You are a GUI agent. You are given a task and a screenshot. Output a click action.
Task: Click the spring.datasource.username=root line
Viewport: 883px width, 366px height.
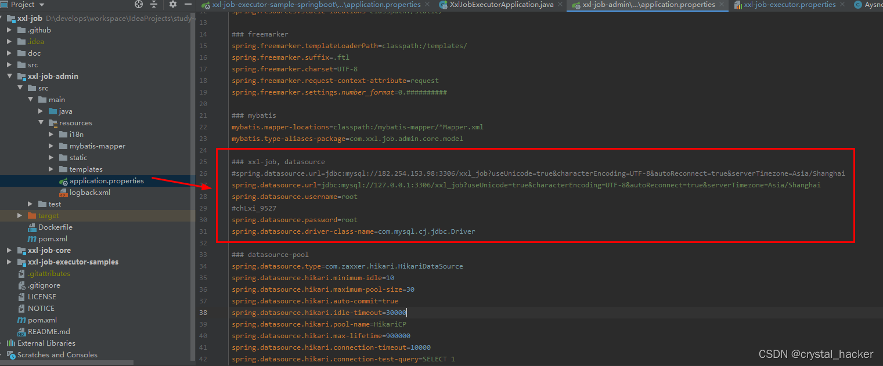point(294,197)
